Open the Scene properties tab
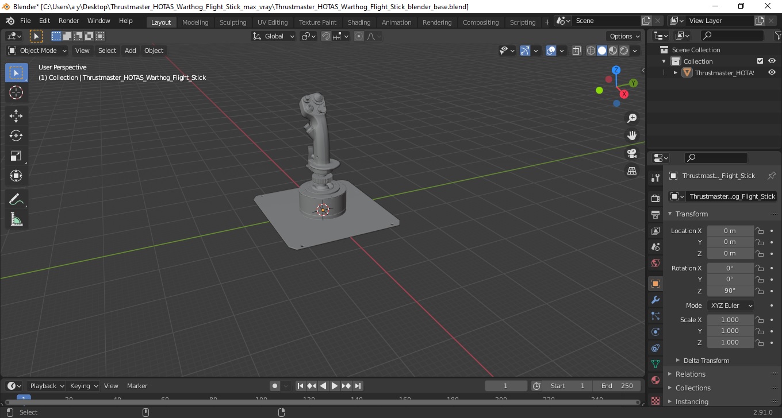This screenshot has height=418, width=782. pos(655,246)
